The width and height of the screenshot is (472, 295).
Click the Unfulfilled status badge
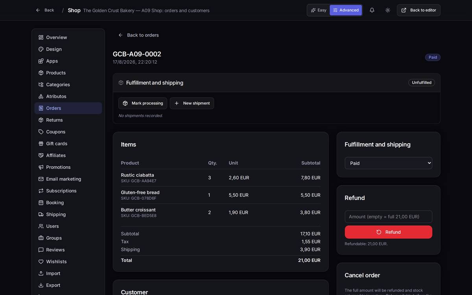pyautogui.click(x=422, y=83)
